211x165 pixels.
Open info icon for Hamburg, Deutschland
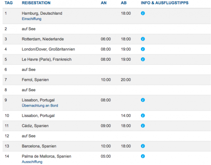[x=143, y=13]
